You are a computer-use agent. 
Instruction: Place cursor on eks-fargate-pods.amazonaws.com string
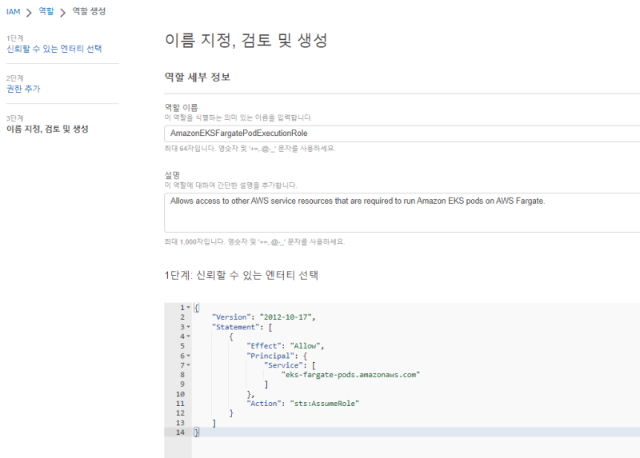pyautogui.click(x=351, y=375)
